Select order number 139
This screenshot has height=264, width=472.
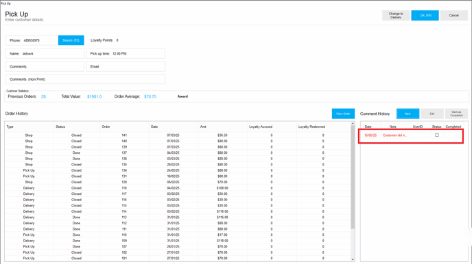click(178, 147)
